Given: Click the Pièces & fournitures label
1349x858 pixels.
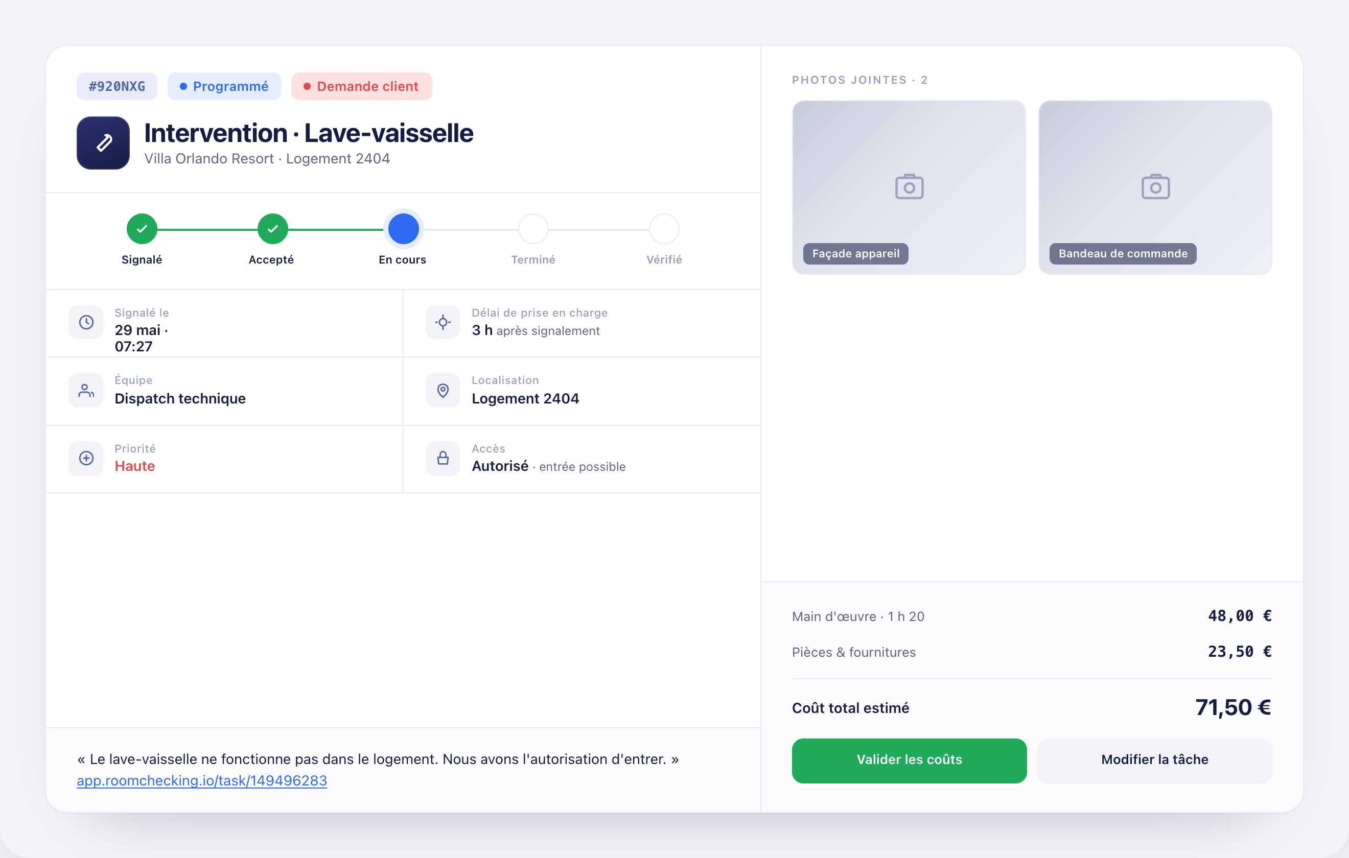Looking at the screenshot, I should click(854, 652).
